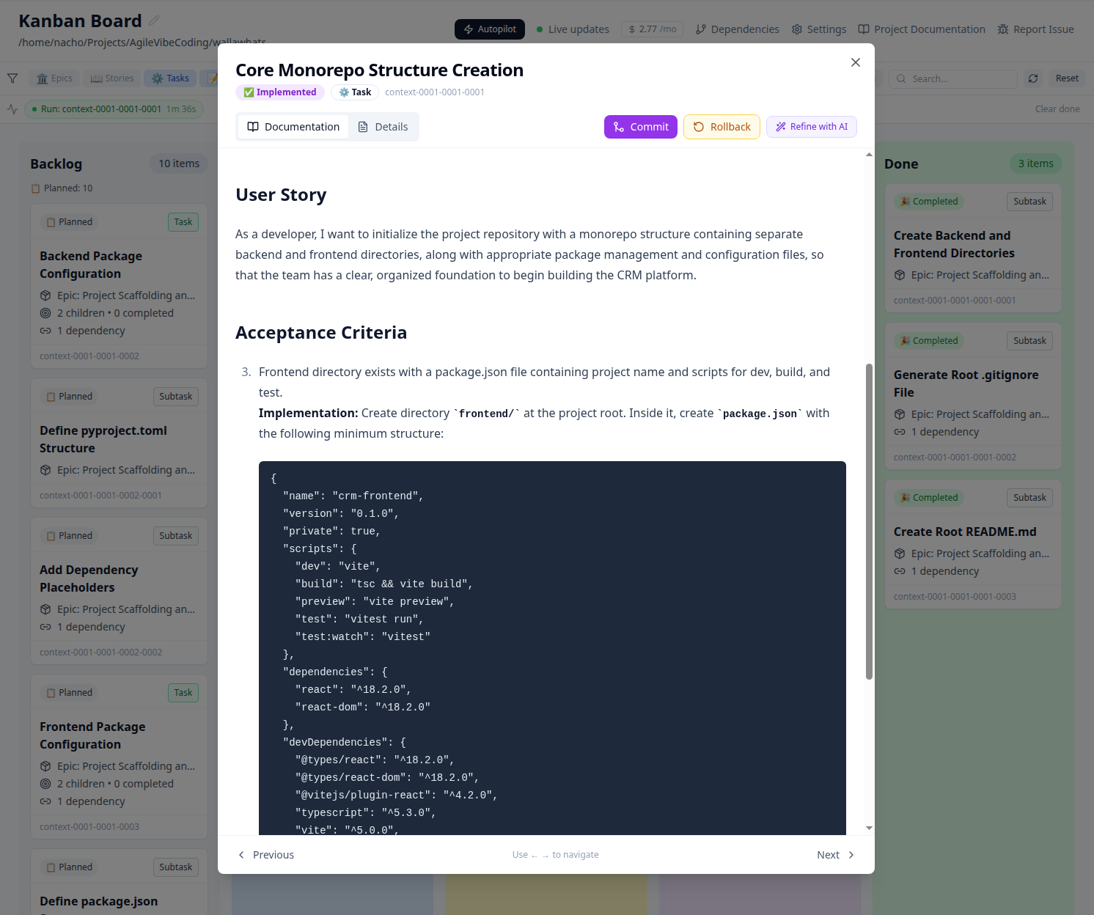Open the Documentation tab
The image size is (1094, 915).
click(x=292, y=126)
